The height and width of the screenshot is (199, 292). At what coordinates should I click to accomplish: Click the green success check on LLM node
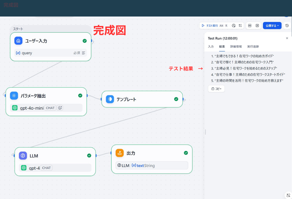(x=89, y=156)
